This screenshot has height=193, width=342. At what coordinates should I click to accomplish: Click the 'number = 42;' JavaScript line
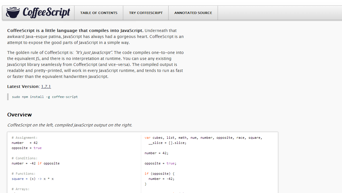click(156, 153)
